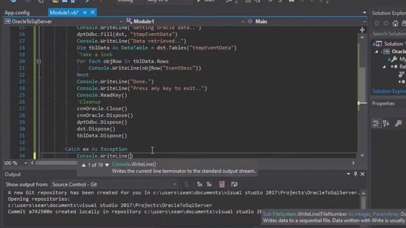The width and height of the screenshot is (406, 228).
Task: Click 'Console.ReadKey()' on line 25
Action: point(101,95)
